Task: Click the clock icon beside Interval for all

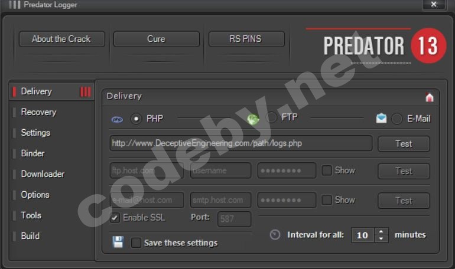Action: coord(275,235)
